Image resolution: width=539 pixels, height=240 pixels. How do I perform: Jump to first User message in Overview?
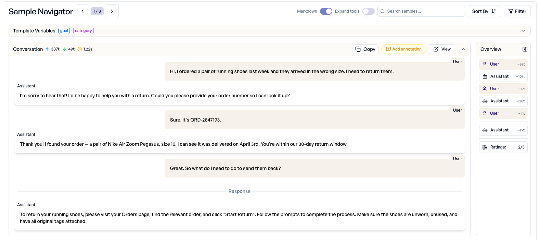pos(503,64)
